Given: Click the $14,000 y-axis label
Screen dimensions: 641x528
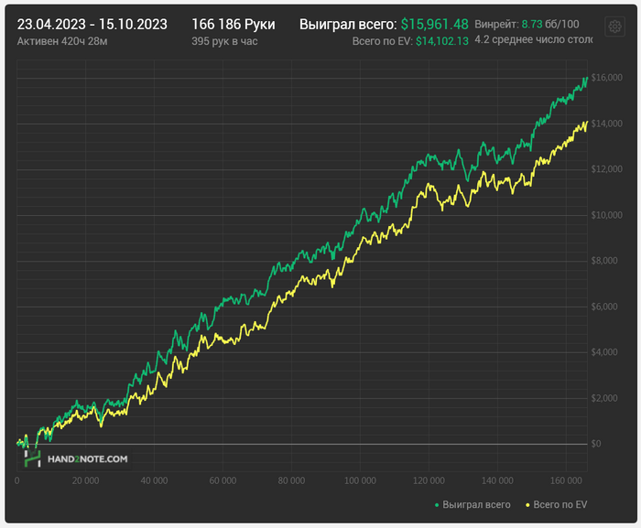Looking at the screenshot, I should pos(606,124).
